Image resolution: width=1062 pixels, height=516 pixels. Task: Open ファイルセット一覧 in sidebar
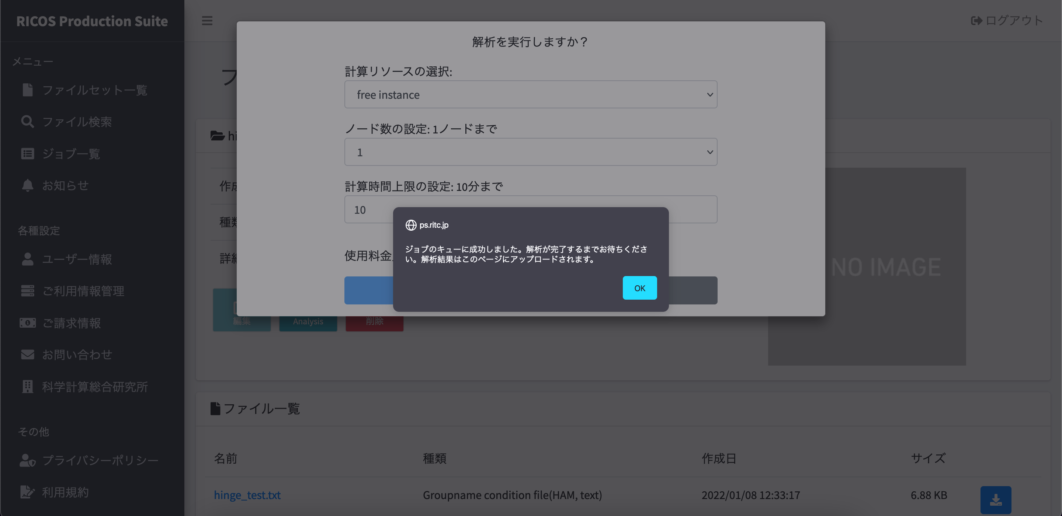point(94,90)
